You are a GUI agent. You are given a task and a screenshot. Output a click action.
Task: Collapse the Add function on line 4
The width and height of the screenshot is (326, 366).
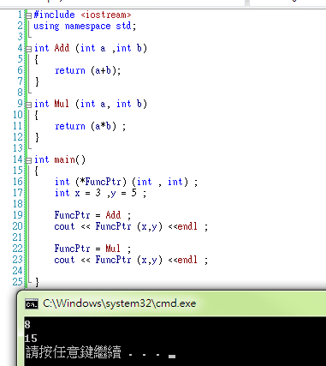point(28,49)
